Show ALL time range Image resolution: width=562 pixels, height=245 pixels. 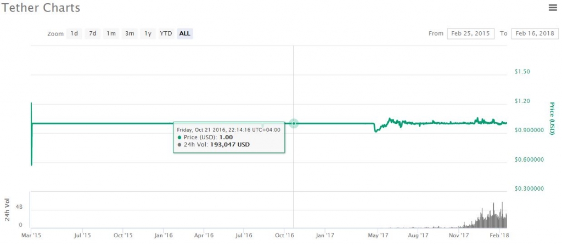[x=185, y=33]
